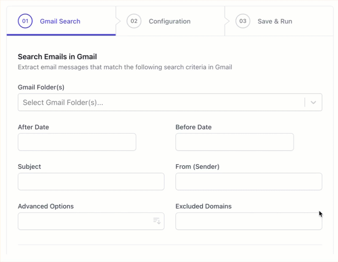
Task: Focus the After Date input field
Action: coord(77,142)
